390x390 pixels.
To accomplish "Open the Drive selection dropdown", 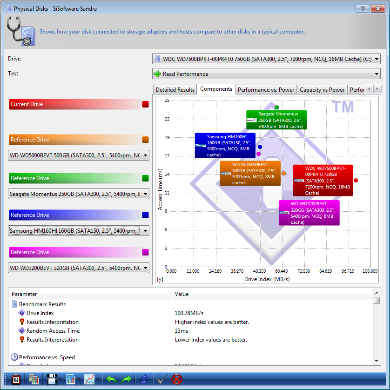I will click(266, 59).
